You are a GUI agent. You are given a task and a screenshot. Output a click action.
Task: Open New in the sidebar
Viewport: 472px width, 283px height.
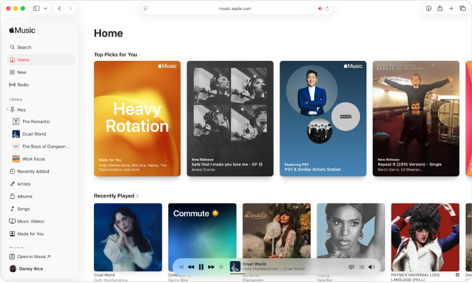coord(41,72)
